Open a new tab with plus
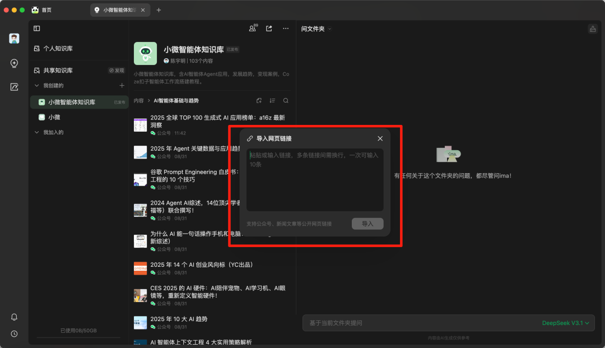 pos(159,10)
